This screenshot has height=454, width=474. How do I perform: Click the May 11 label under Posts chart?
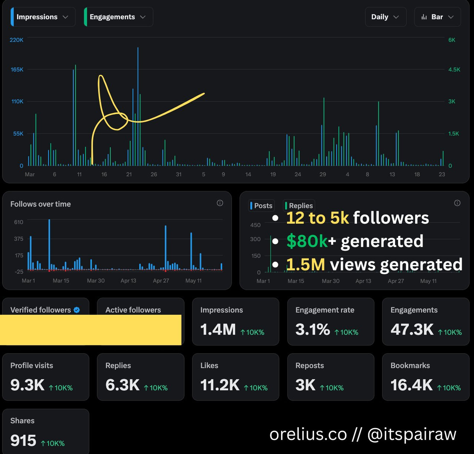[428, 281]
